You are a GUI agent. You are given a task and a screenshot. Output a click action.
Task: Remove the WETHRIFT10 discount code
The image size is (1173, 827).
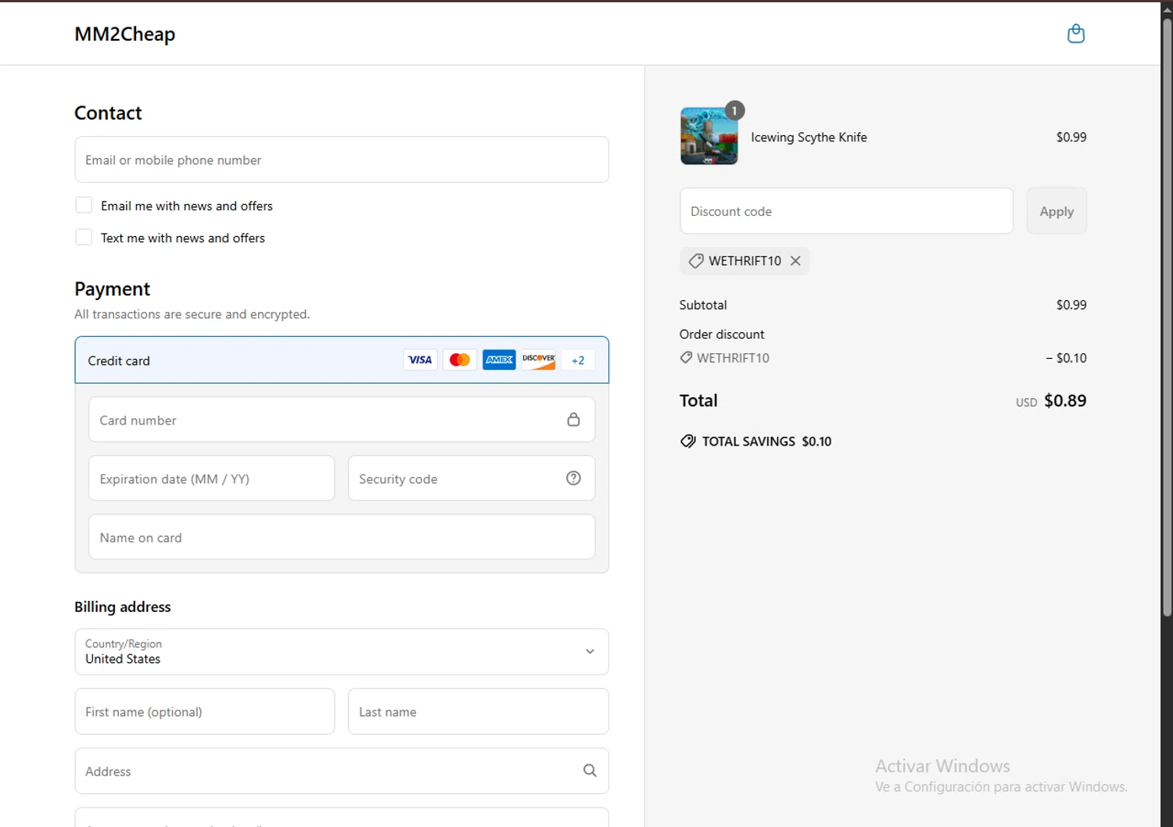[795, 261]
